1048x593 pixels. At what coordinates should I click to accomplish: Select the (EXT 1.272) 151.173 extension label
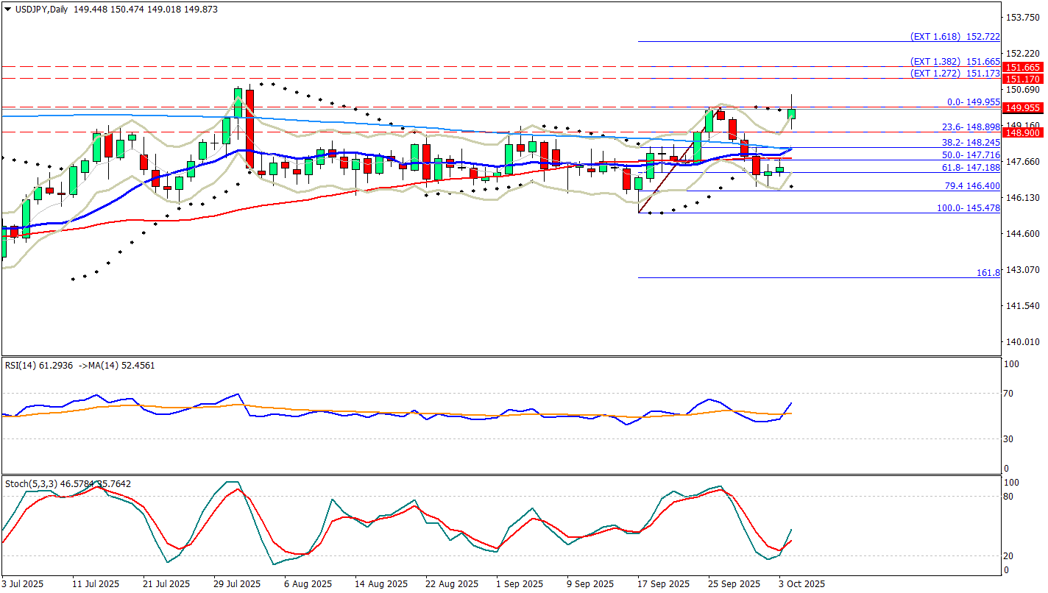[x=955, y=74]
